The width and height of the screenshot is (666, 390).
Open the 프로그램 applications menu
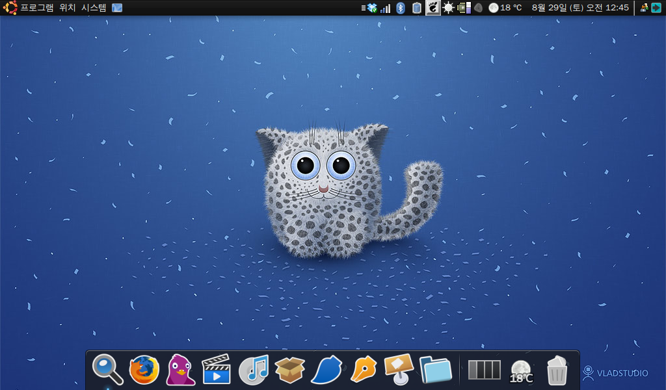pyautogui.click(x=37, y=8)
